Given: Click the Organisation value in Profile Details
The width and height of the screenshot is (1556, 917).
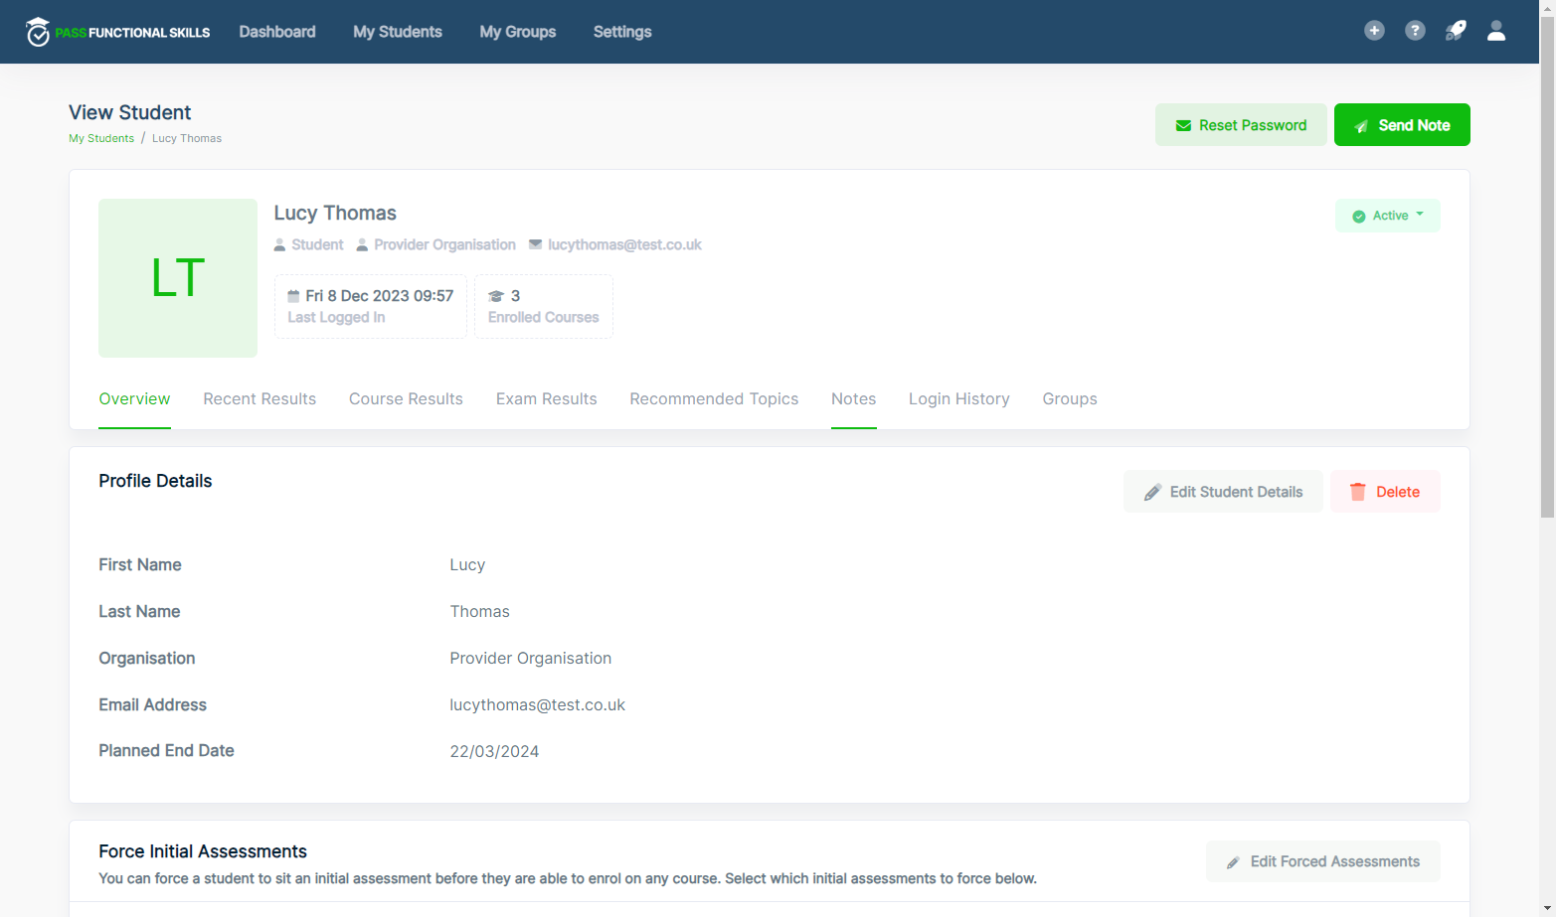Looking at the screenshot, I should tap(530, 659).
